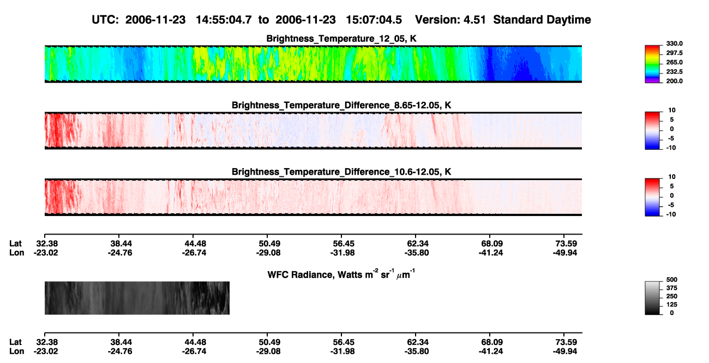Click the 73.59 latitude tick on lower axis

coord(566,342)
